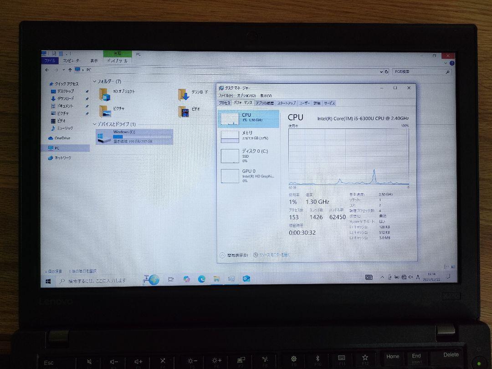Click the muted volume tray icon
This screenshot has height=369, width=492.
point(410,277)
